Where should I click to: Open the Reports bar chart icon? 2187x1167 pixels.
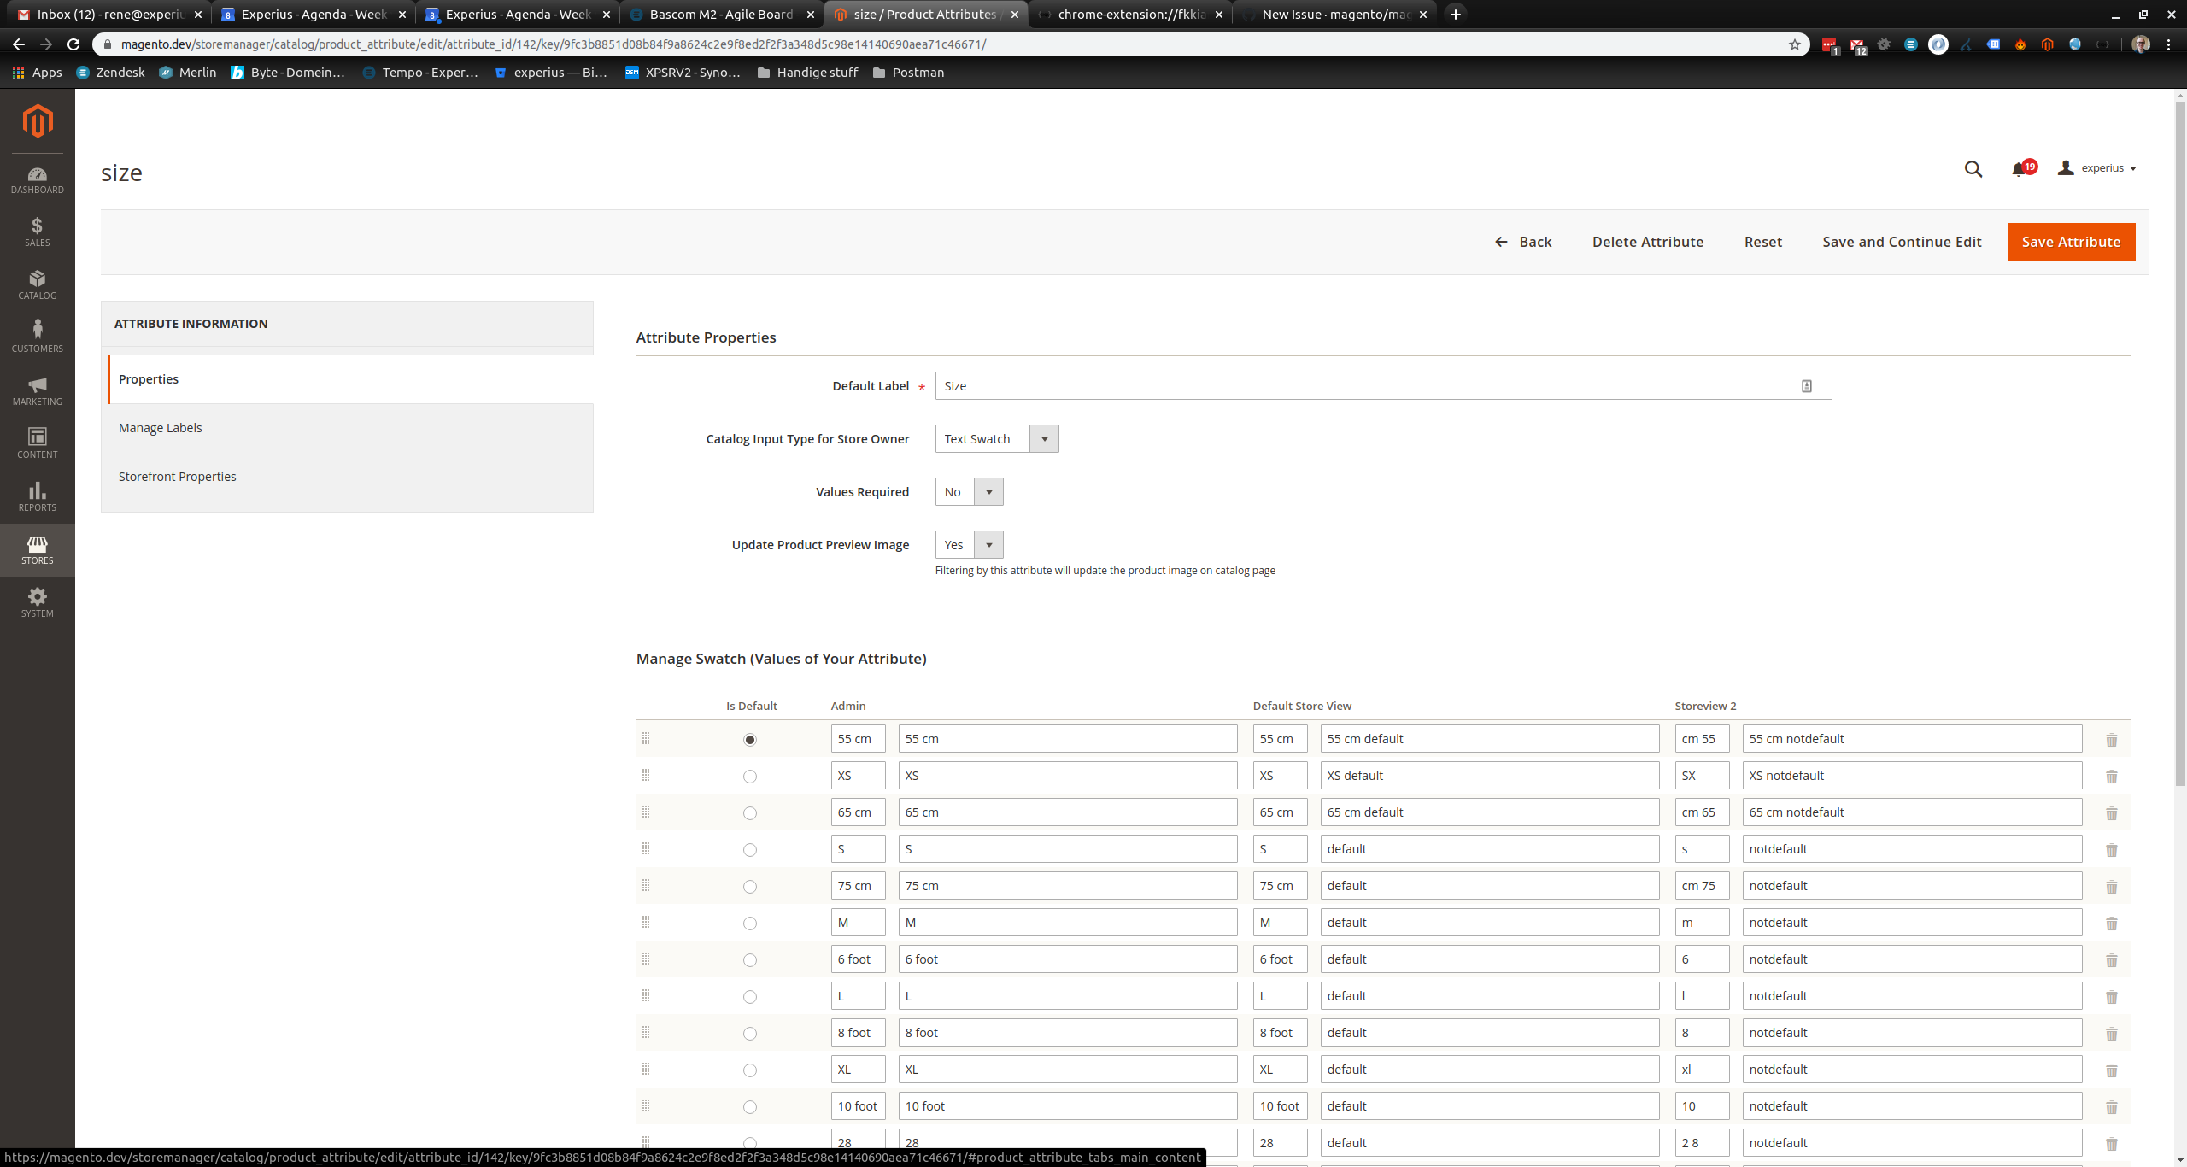click(37, 491)
